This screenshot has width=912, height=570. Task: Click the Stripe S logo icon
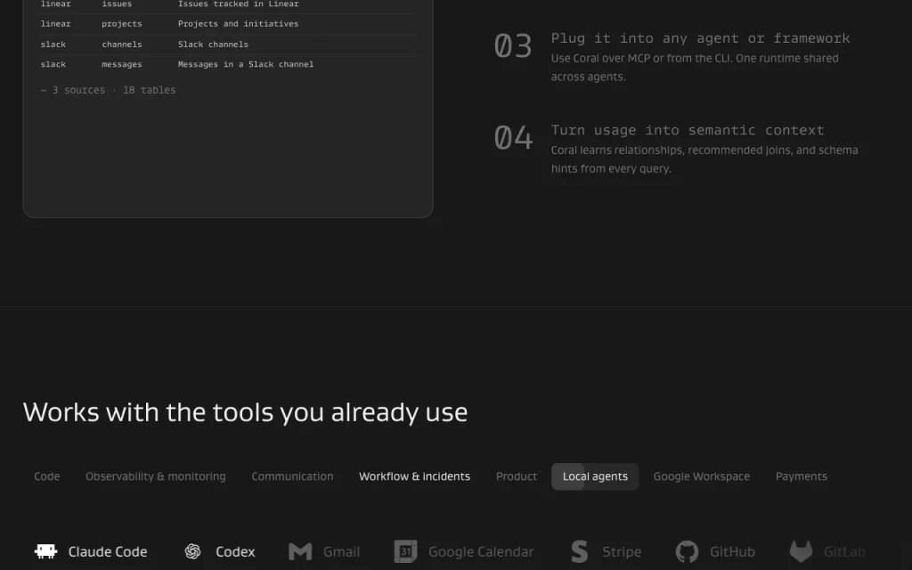click(x=579, y=551)
